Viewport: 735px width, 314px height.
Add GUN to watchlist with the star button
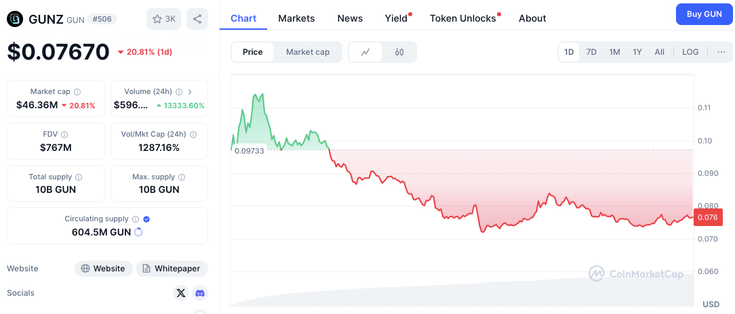point(163,19)
